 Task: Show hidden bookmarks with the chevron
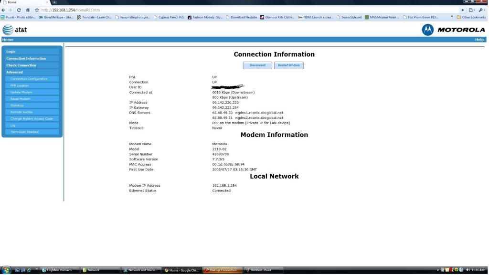(x=452, y=17)
